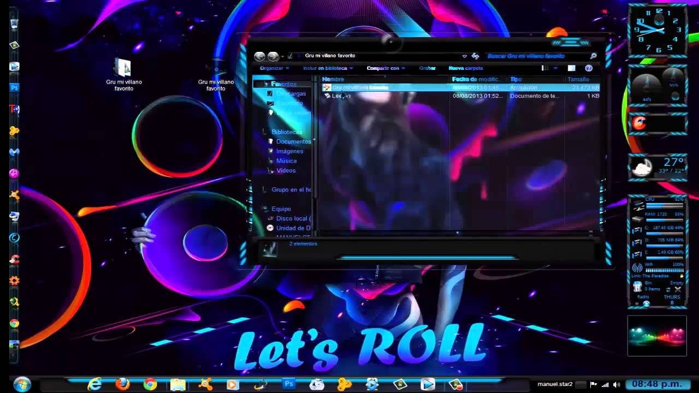Click the network signal tray icon

(x=605, y=384)
